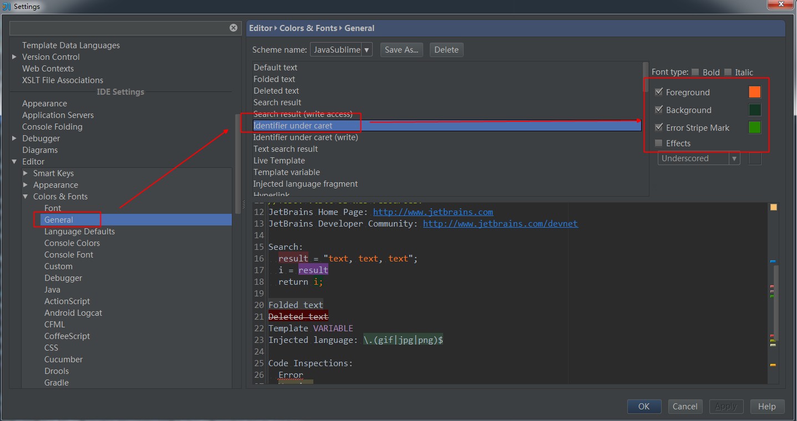Select 'Live Template' list entry

(x=279, y=160)
